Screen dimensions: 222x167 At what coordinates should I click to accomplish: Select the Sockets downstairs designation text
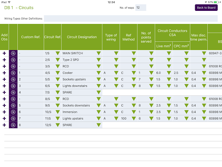pyautogui.click(x=76, y=105)
